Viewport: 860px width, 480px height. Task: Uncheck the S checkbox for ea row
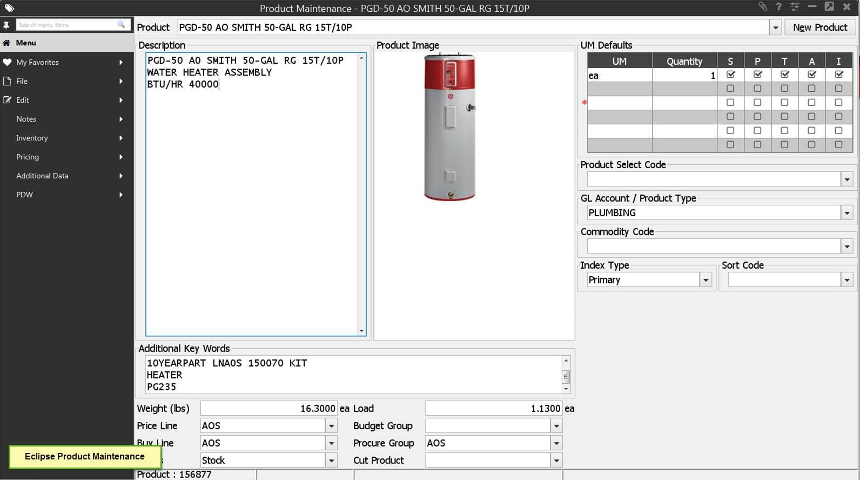click(x=730, y=75)
